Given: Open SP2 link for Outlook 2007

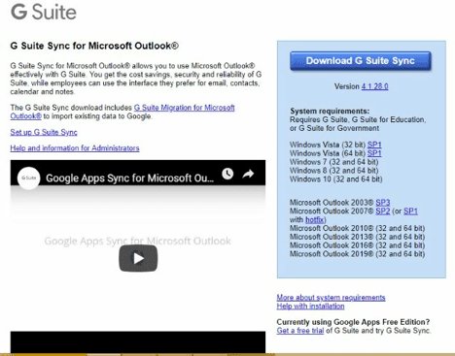Looking at the screenshot, I should pyautogui.click(x=383, y=211).
